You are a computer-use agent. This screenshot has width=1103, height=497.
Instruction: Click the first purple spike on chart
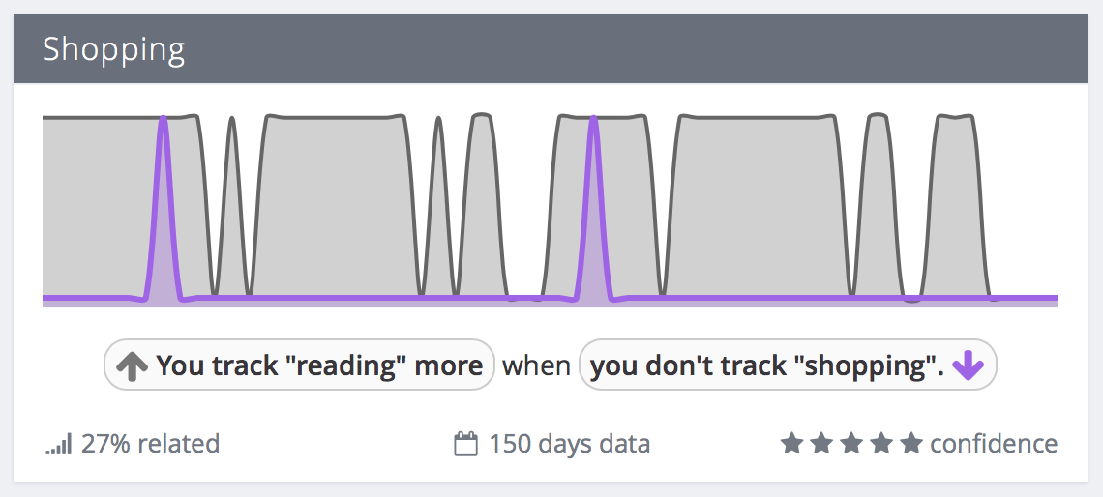[164, 208]
